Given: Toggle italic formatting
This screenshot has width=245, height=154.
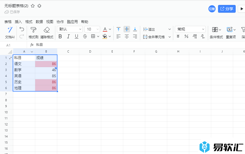Looking at the screenshot, I should (x=68, y=36).
